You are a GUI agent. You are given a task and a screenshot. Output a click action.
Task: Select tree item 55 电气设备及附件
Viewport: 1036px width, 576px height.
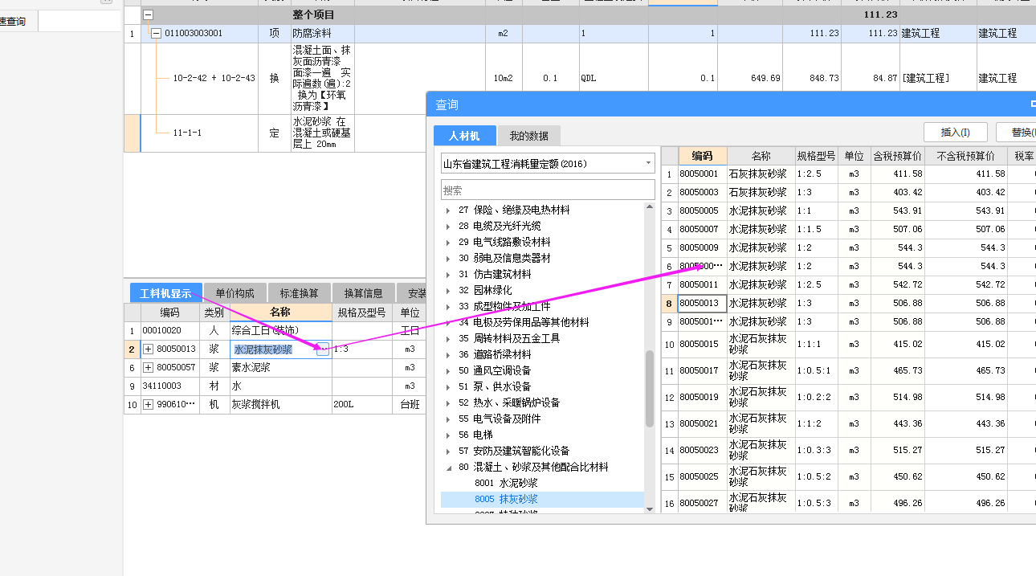500,419
